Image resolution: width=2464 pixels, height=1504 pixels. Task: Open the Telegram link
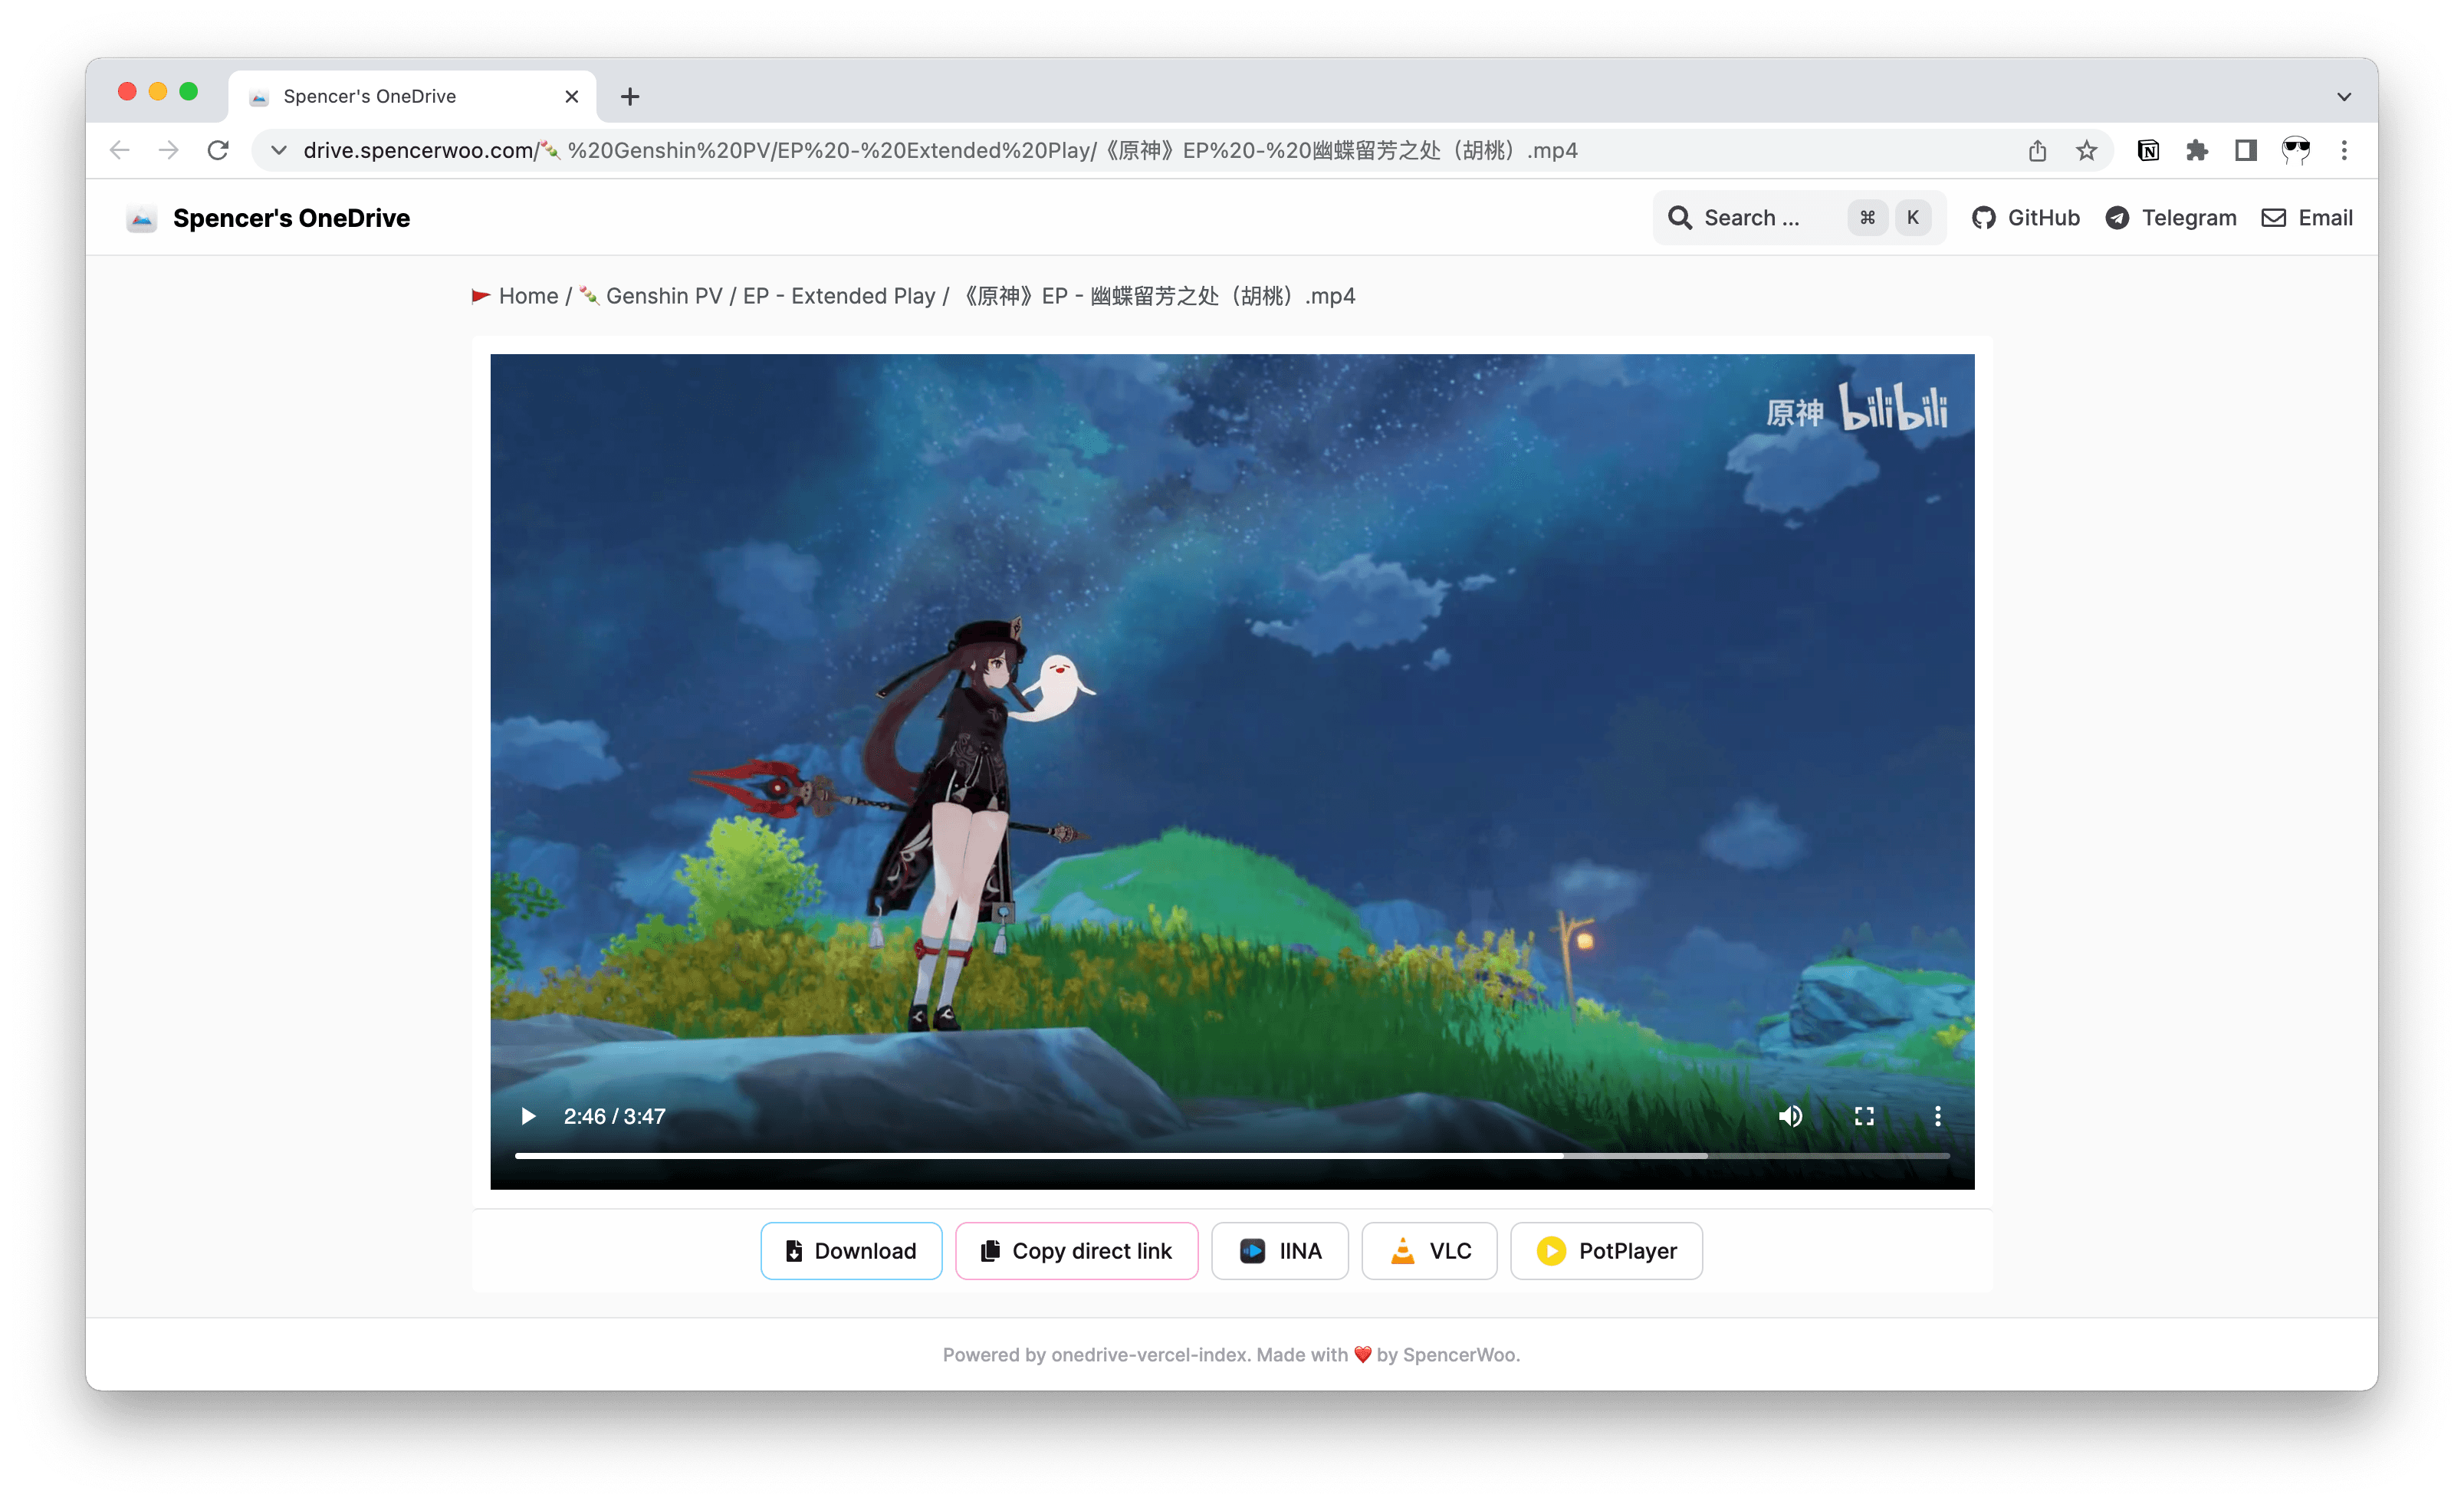tap(2118, 217)
